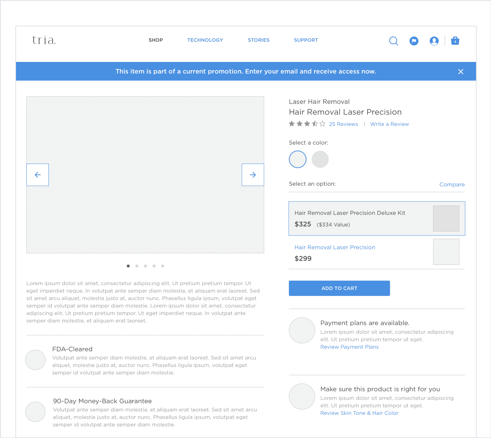Screen dimensions: 491x438
Task: Click the product-is-right-for-you circle icon
Action: (x=302, y=396)
